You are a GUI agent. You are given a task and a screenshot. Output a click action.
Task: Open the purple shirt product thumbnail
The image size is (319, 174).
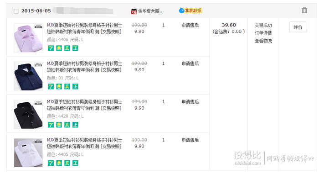pyautogui.click(x=28, y=38)
